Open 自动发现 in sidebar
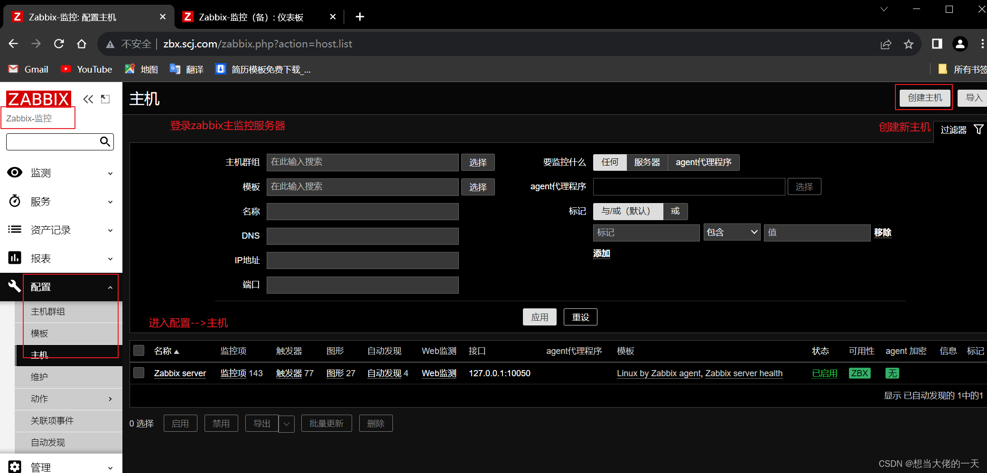The height and width of the screenshot is (473, 987). click(69, 443)
